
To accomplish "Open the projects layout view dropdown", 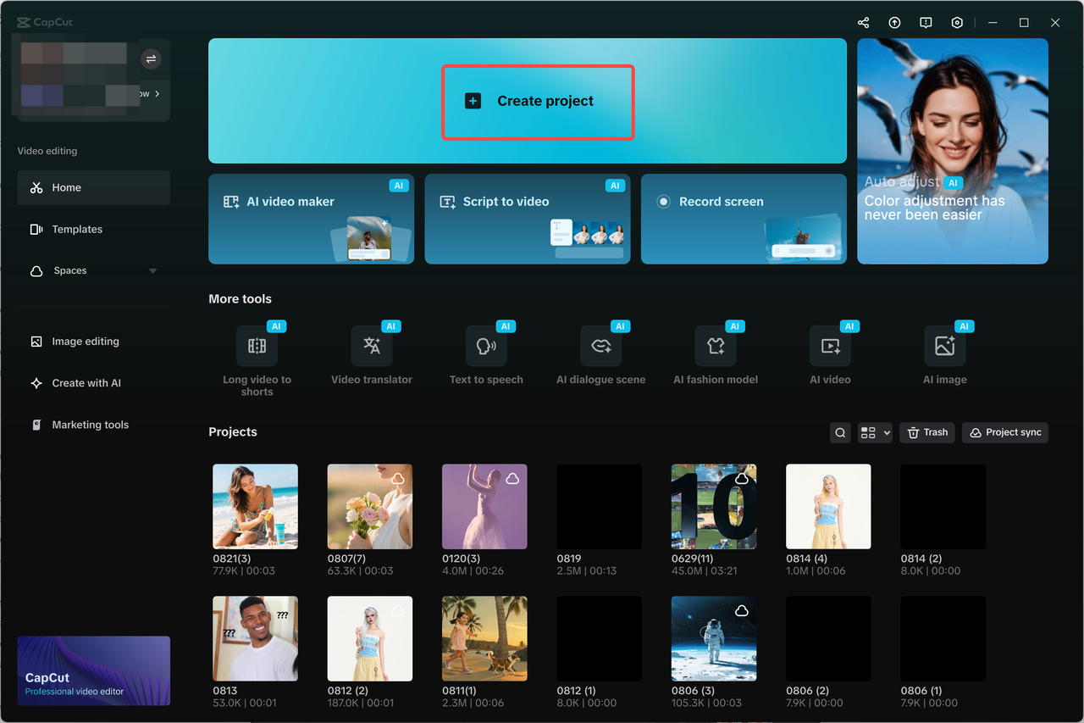I will 875,432.
